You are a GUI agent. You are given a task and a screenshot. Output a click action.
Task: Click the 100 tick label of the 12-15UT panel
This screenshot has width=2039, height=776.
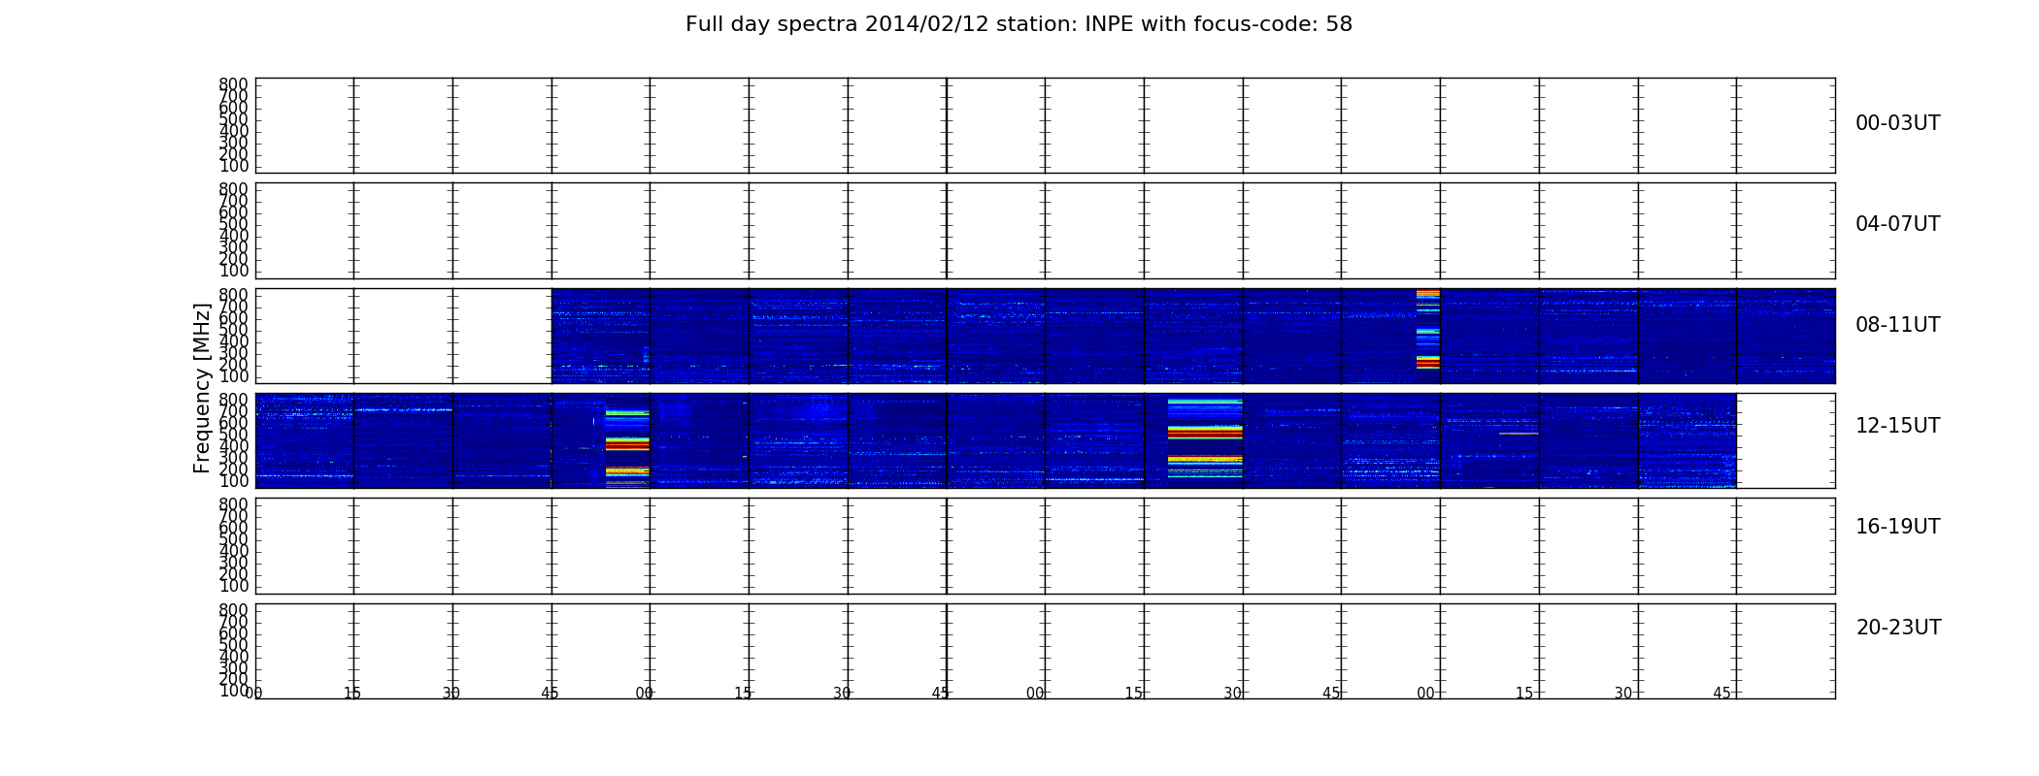233,481
